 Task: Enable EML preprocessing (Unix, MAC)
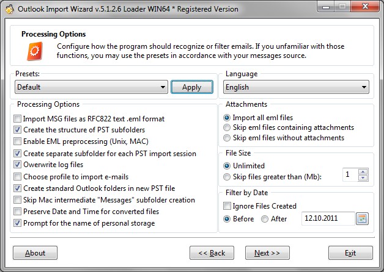click(17, 141)
